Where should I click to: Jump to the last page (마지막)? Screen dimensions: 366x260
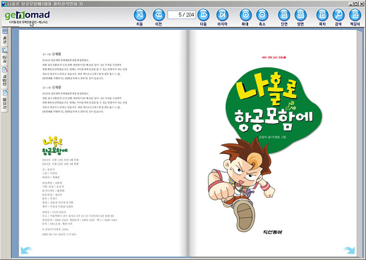coord(223,15)
